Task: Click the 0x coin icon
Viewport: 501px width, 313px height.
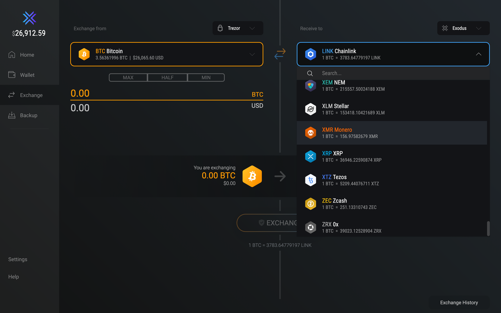Action: [x=311, y=227]
